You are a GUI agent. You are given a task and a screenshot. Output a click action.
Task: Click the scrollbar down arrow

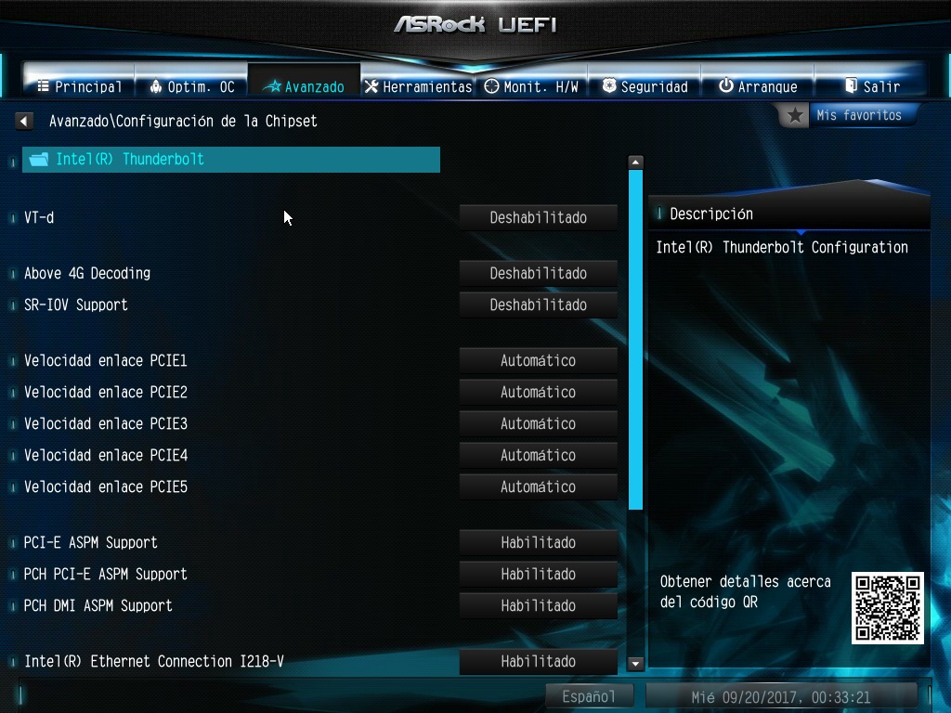[635, 663]
